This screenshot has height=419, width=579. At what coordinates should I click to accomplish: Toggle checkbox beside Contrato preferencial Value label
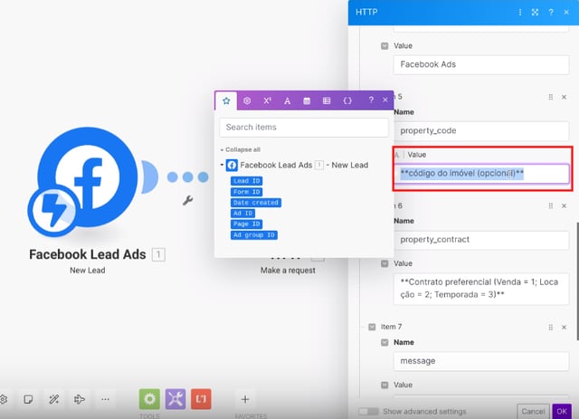384,263
